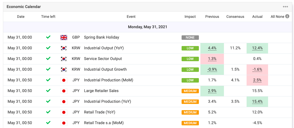294x128 pixels.
Task: Click the actual value 15.5% for Large Retailer Sales
Action: click(257, 91)
